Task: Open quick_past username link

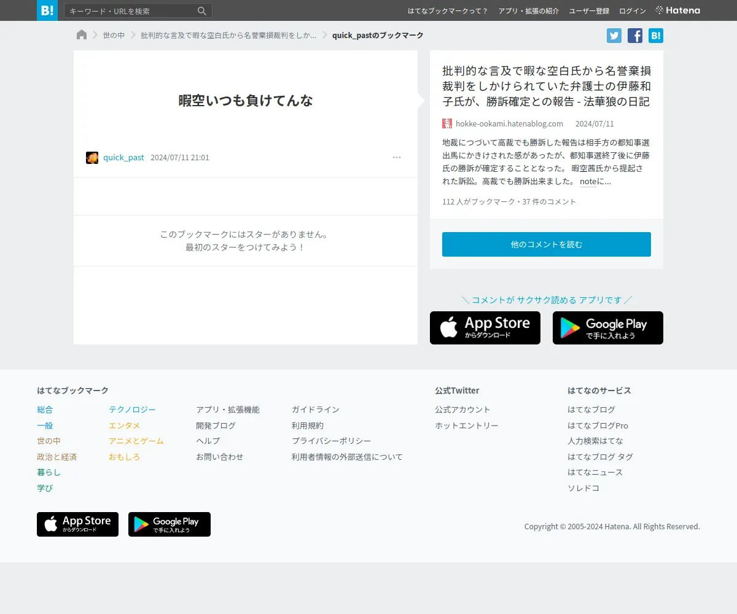Action: click(x=123, y=158)
